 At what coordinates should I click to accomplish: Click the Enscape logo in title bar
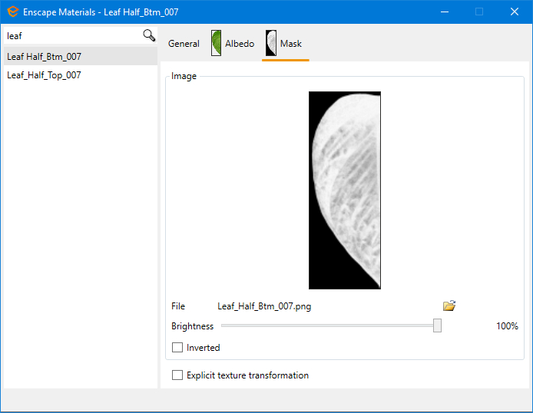[x=12, y=12]
